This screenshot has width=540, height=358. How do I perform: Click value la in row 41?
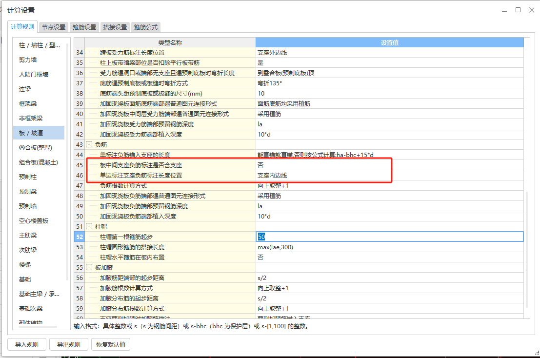389,124
